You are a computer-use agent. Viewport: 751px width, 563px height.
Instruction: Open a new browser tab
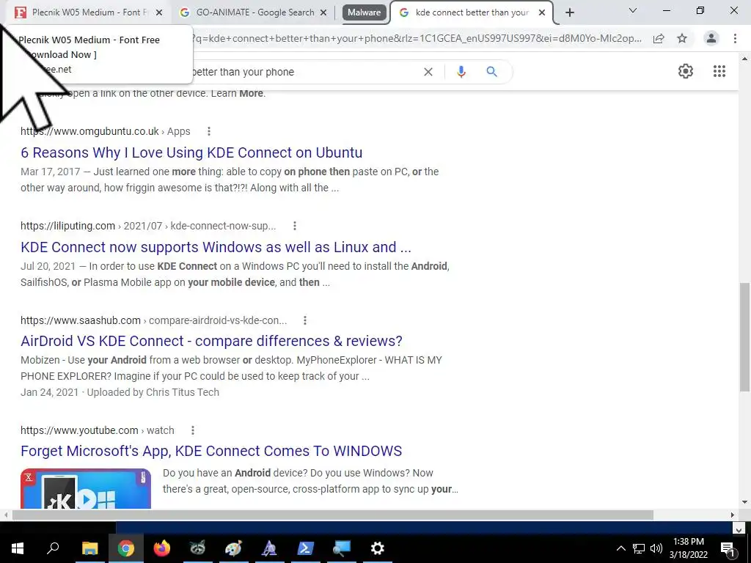pyautogui.click(x=569, y=13)
